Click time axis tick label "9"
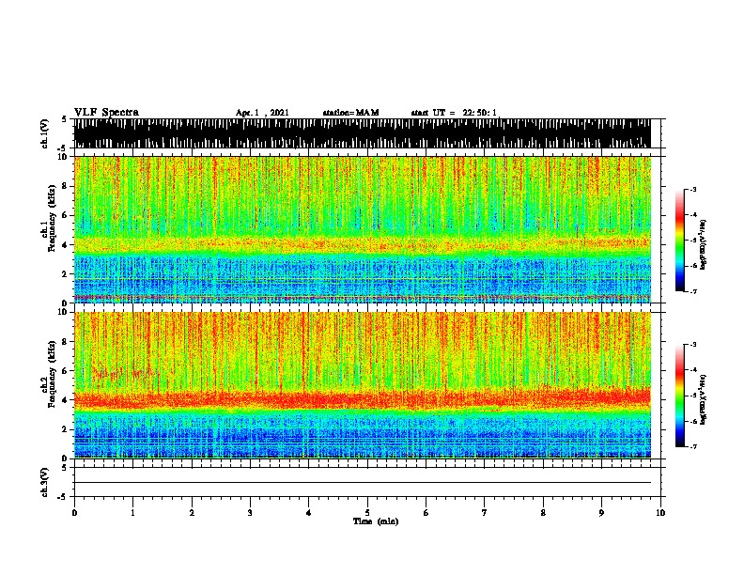This screenshot has height=575, width=744. tap(601, 513)
